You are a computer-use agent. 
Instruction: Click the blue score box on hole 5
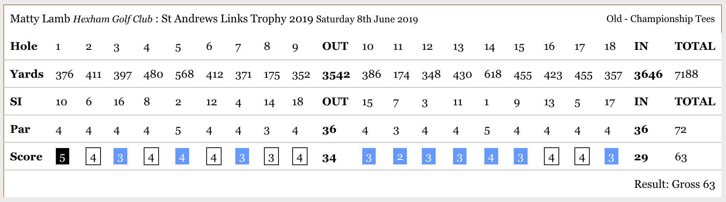182,156
